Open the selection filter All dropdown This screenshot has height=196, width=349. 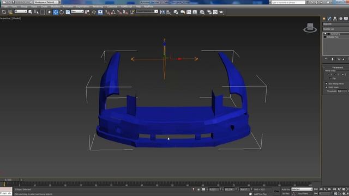(21, 11)
